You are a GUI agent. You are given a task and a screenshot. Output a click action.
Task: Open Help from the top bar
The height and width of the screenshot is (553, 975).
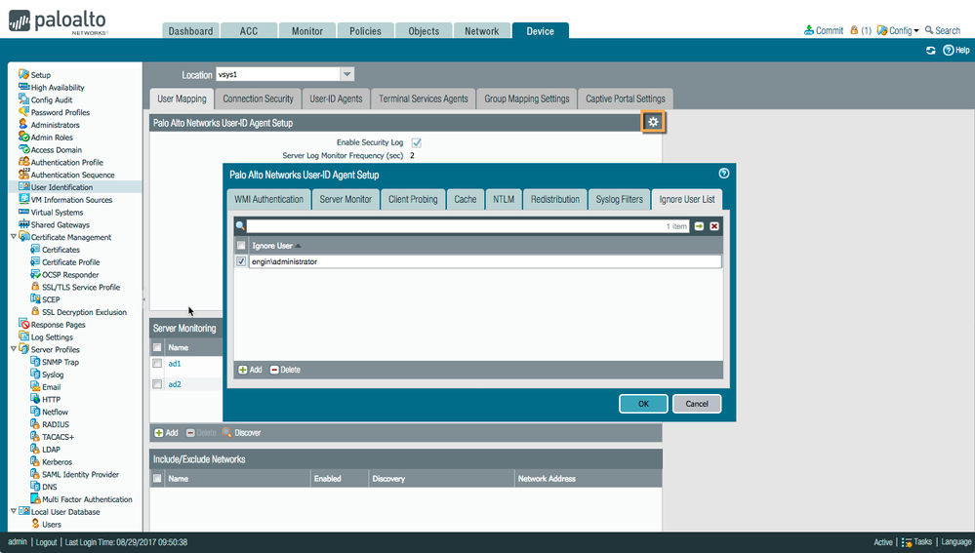click(956, 51)
